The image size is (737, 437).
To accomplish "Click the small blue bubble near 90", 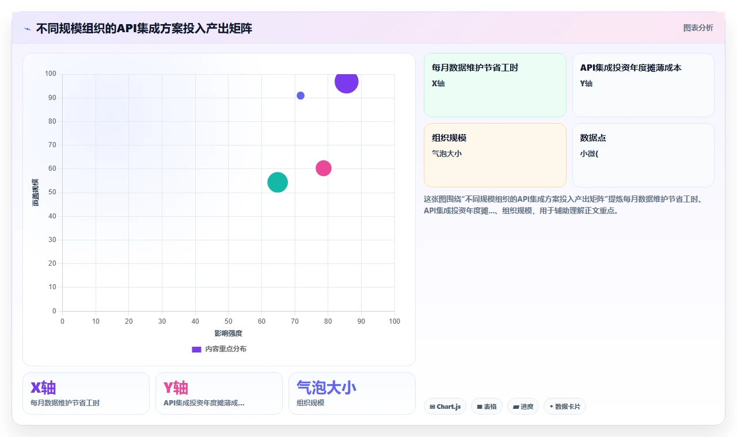I will coord(301,95).
